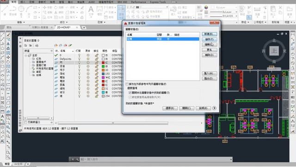Switch to the Express Tools ribbon tab
Screen dimensions: 296x167
click(158, 2)
